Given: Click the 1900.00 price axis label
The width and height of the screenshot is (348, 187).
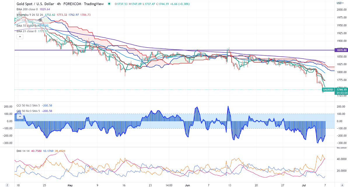Looking at the screenshot, I should coord(342,41).
